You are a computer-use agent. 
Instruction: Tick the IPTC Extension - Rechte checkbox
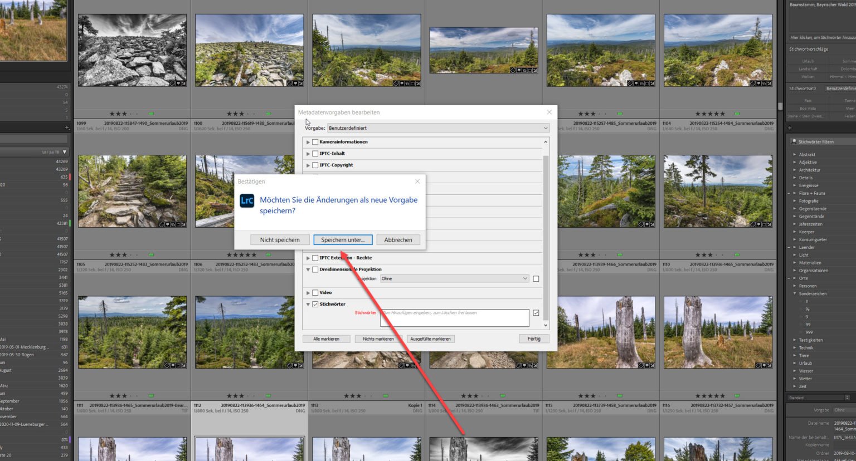coord(315,258)
